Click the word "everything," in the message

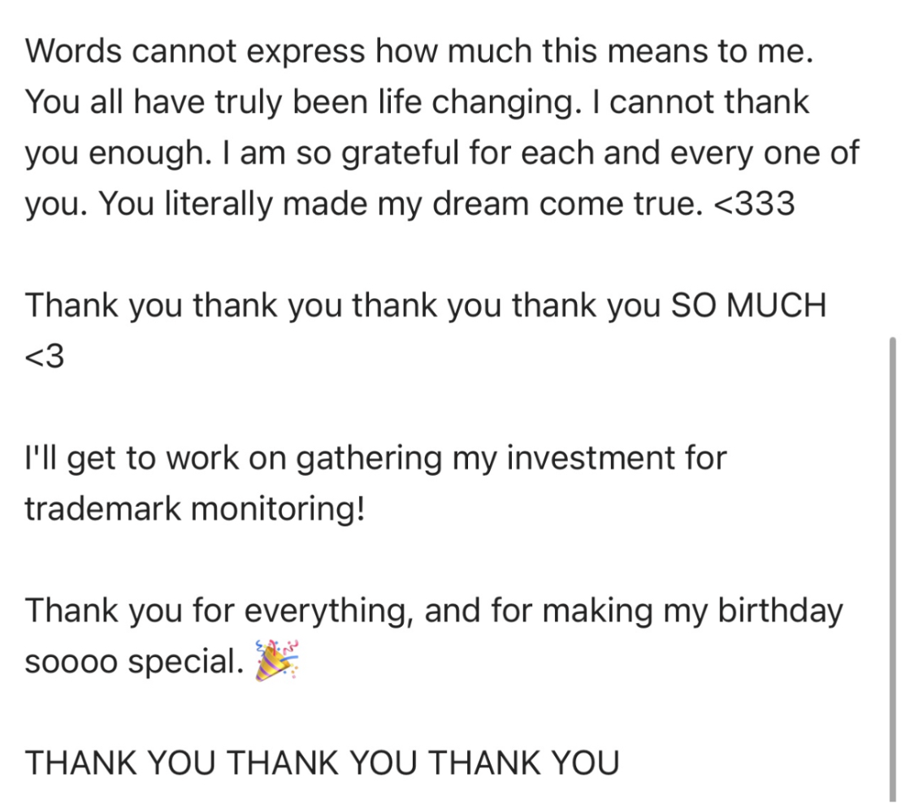(328, 611)
